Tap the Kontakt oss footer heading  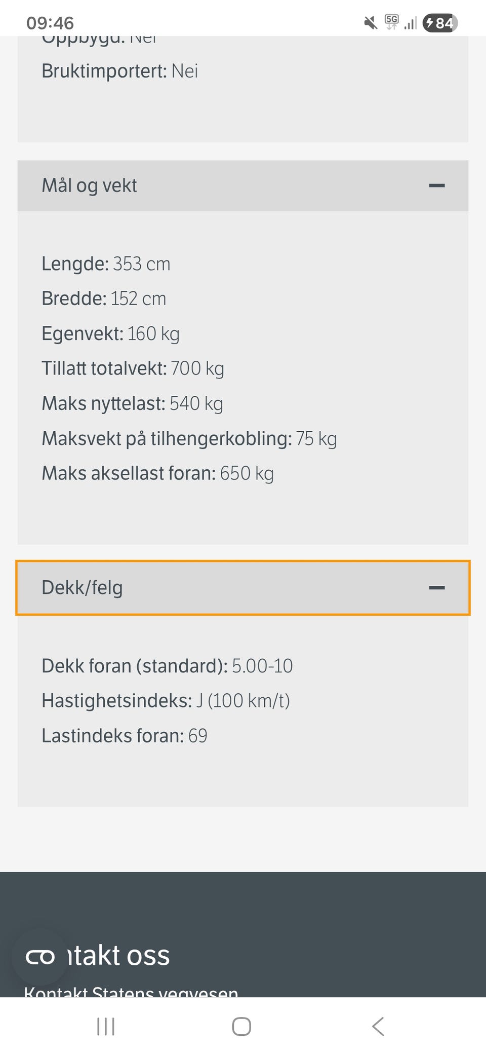pos(119,956)
